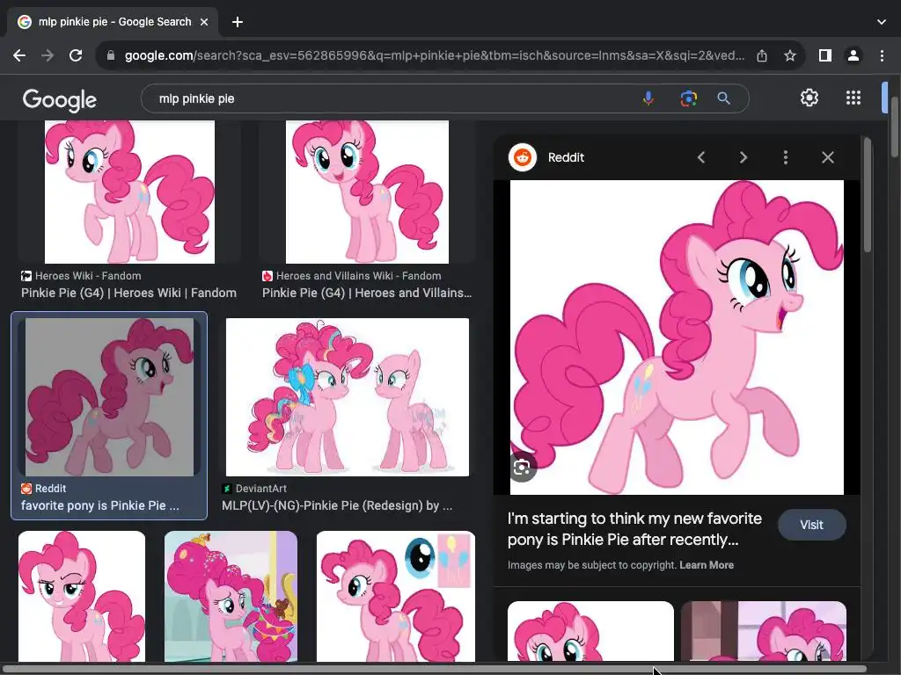Open Pinkie Pie with eye detail thumbnail
Screen dimensions: 901x675
point(396,596)
